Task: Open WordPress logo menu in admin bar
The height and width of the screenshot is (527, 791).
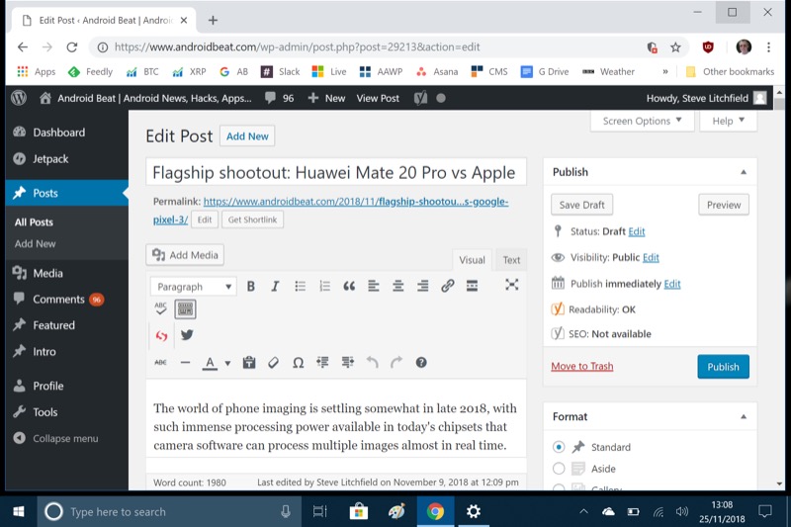Action: click(19, 98)
